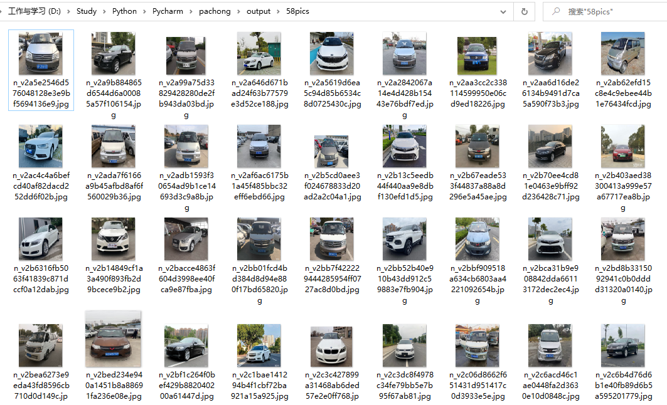Select thumbnail of n_v2a2842067a image
The height and width of the screenshot is (405, 667).
click(405, 53)
